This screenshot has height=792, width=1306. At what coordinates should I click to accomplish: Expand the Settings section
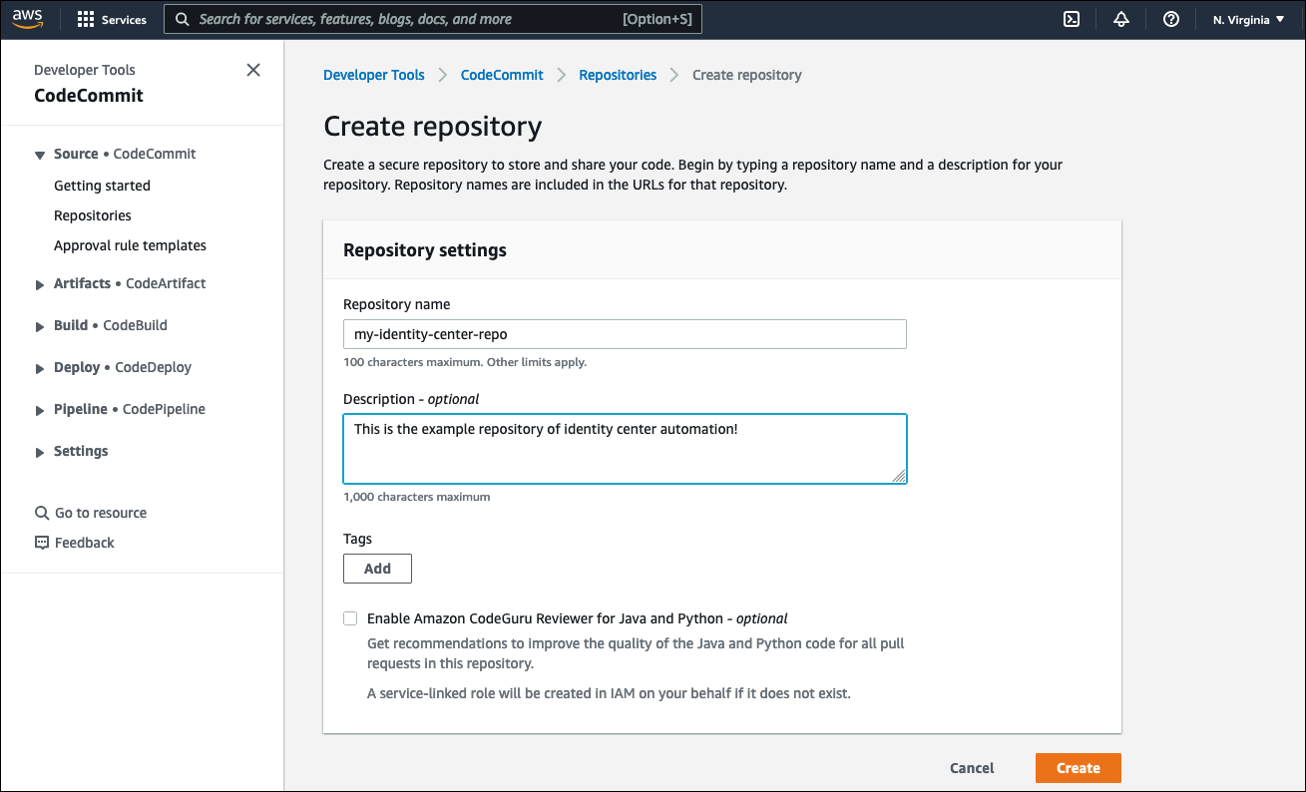pyautogui.click(x=40, y=452)
